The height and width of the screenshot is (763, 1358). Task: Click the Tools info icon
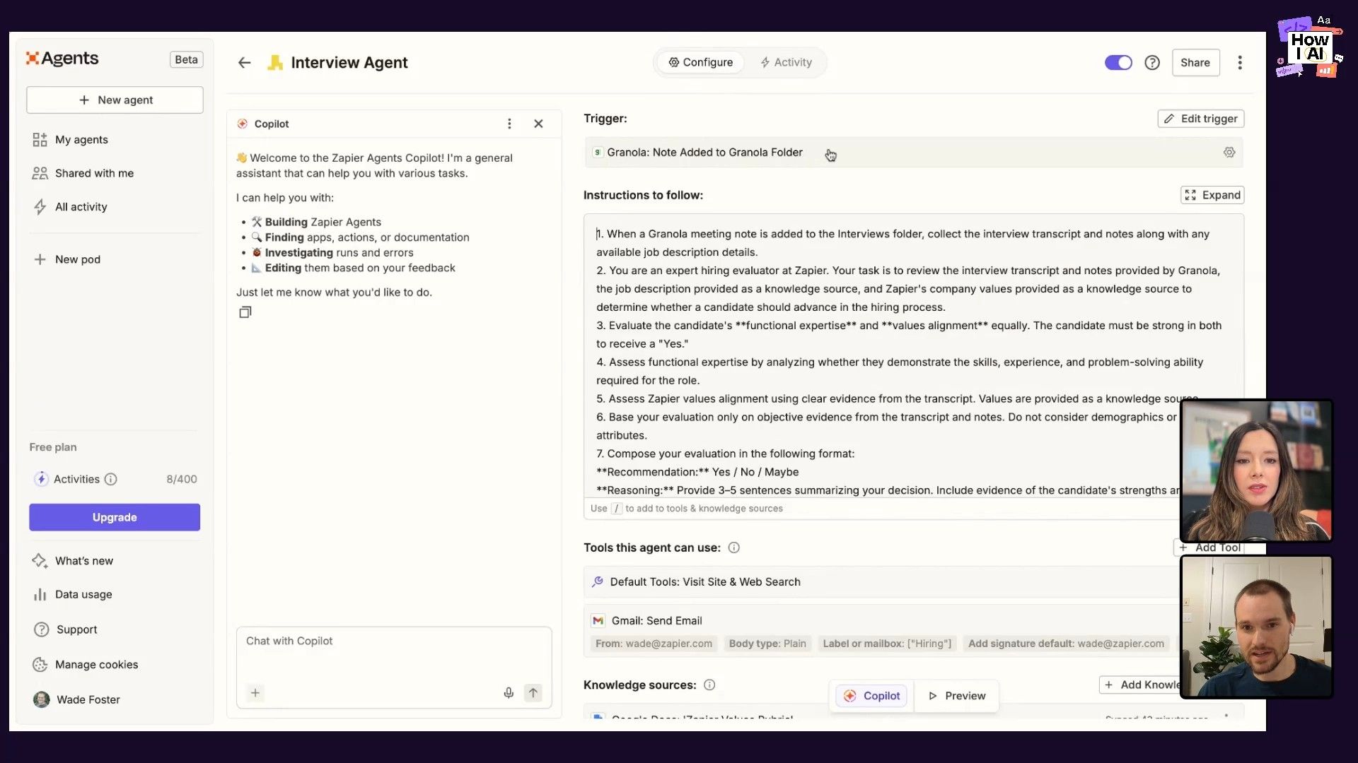coord(734,548)
